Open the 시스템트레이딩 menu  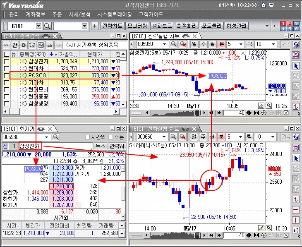point(115,14)
